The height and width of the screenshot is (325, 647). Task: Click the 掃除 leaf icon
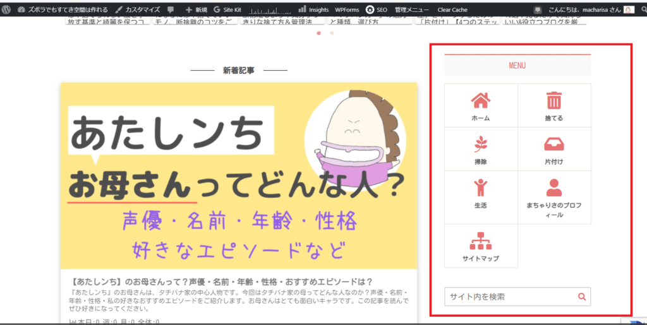point(481,145)
